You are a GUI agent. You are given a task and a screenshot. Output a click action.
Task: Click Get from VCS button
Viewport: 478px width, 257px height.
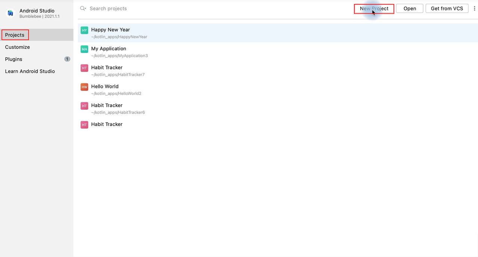coord(447,9)
